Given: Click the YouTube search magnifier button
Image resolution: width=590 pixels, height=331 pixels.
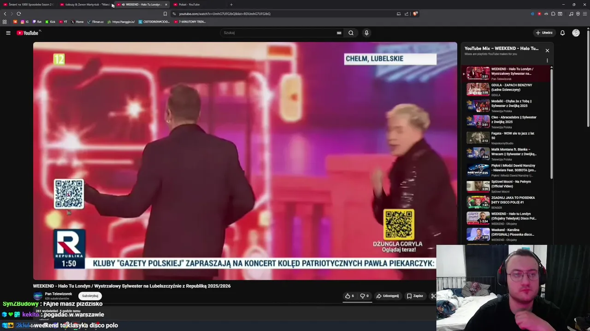Looking at the screenshot, I should (x=351, y=33).
